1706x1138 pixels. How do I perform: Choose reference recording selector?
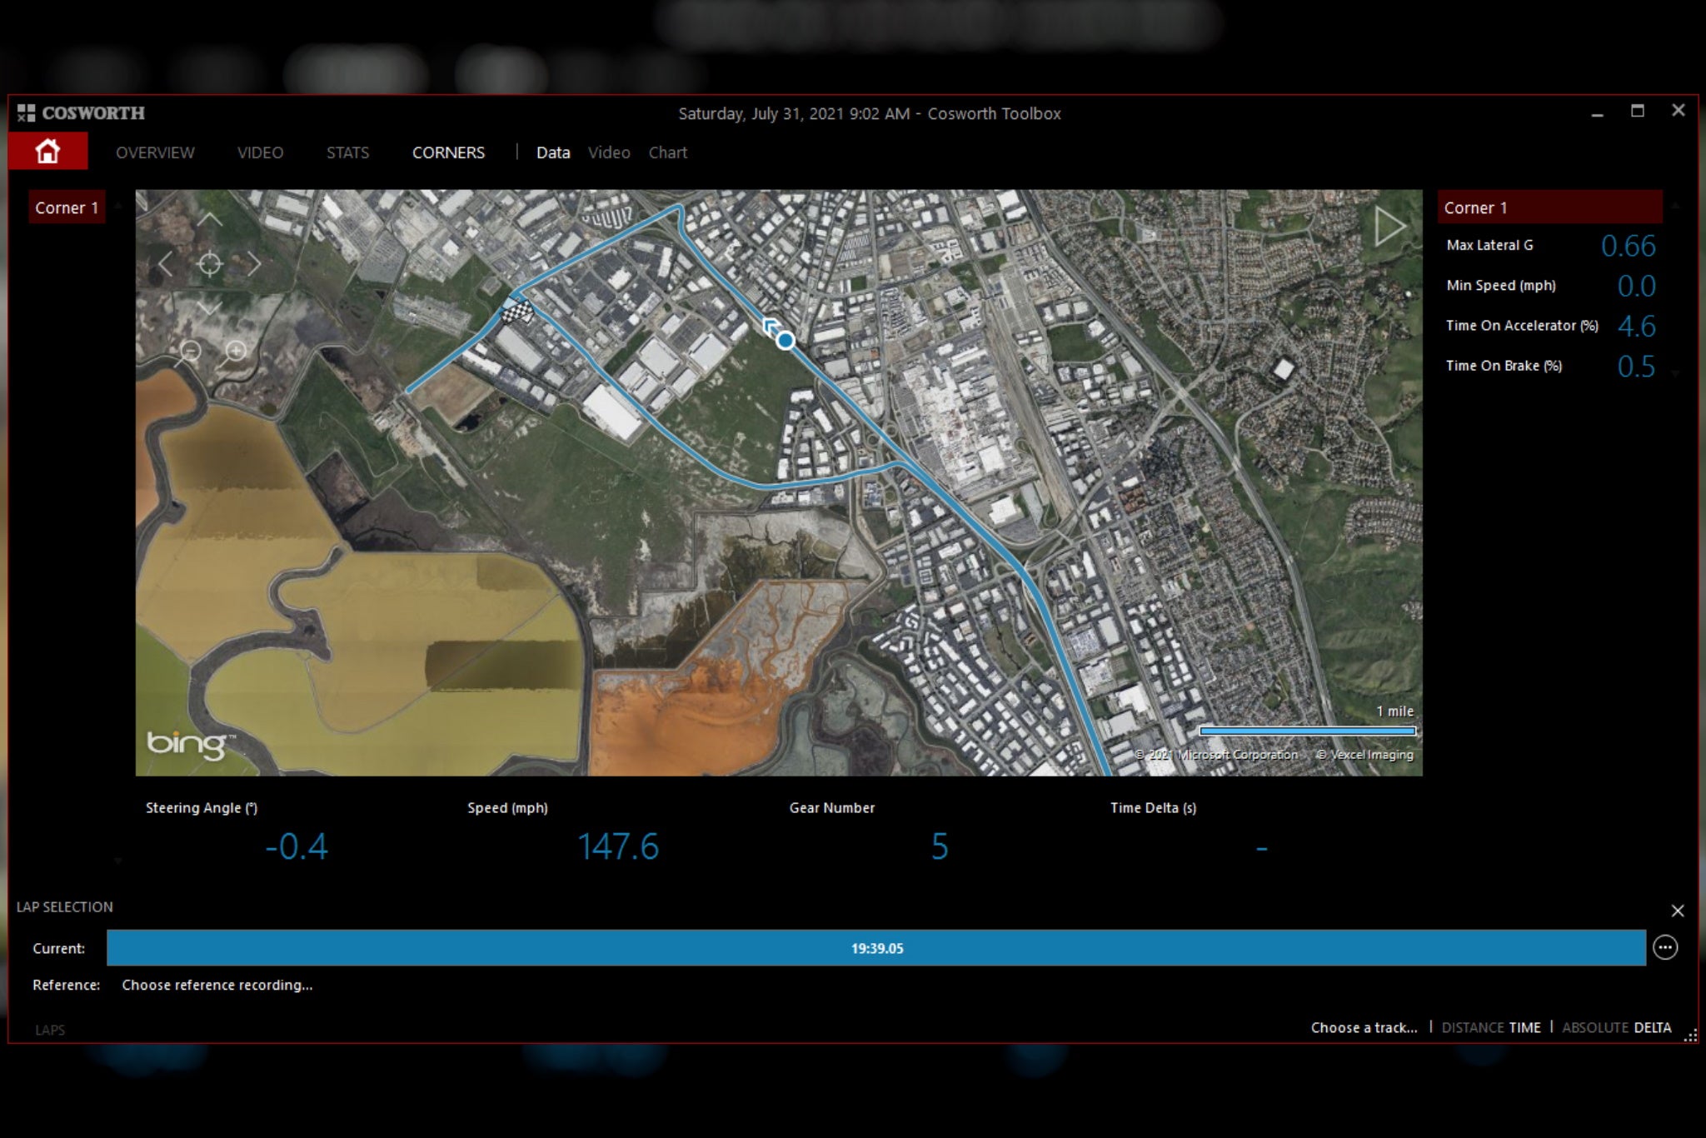(x=217, y=985)
